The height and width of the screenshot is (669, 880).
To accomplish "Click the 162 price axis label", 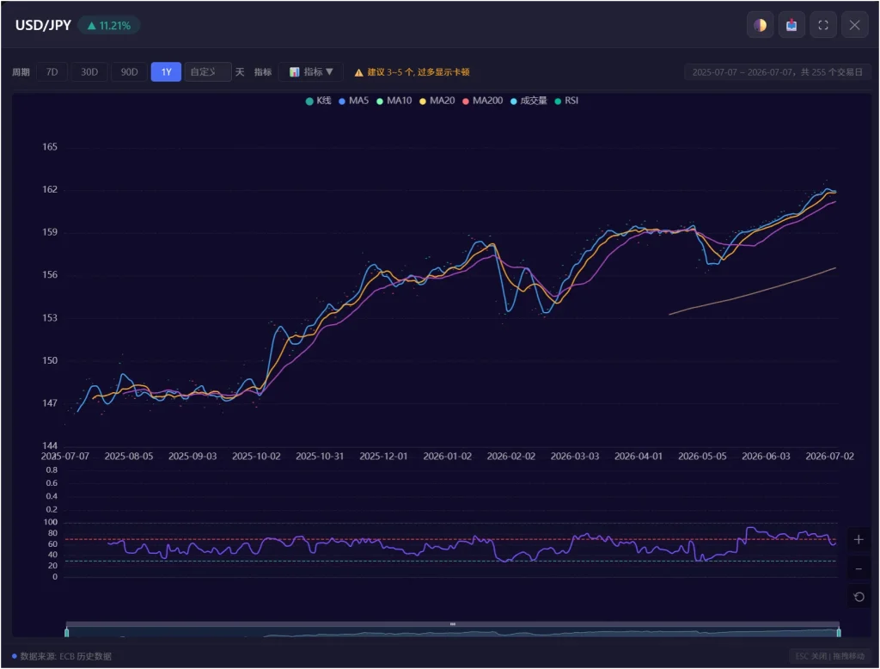I will tap(50, 189).
